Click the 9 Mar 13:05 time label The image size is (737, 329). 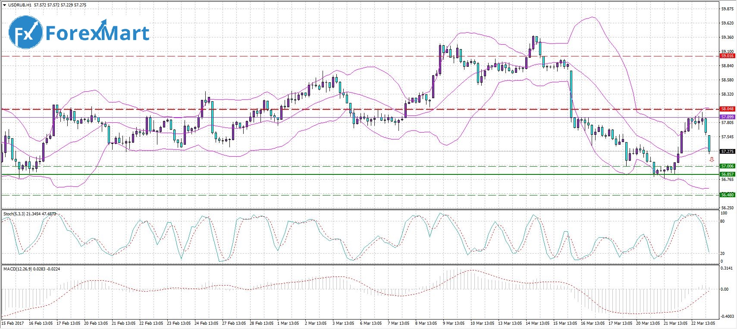pos(454,323)
